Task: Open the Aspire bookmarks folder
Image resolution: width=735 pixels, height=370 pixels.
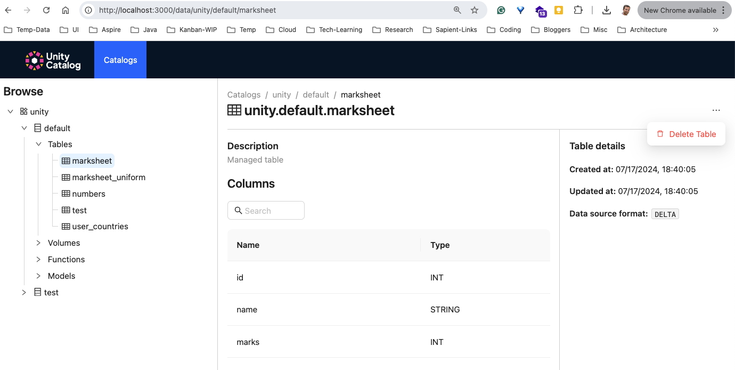Action: 104,30
